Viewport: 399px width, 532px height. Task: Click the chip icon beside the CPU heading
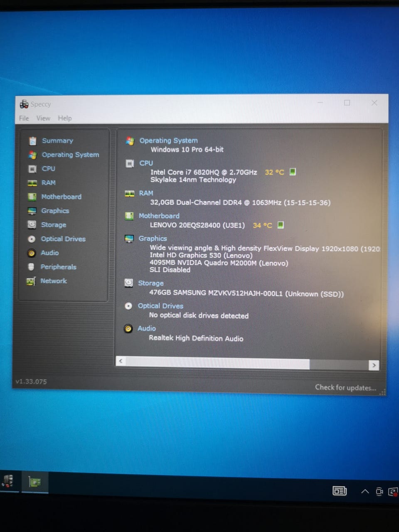pyautogui.click(x=130, y=163)
